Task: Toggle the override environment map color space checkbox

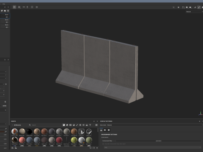Action: click(x=103, y=144)
